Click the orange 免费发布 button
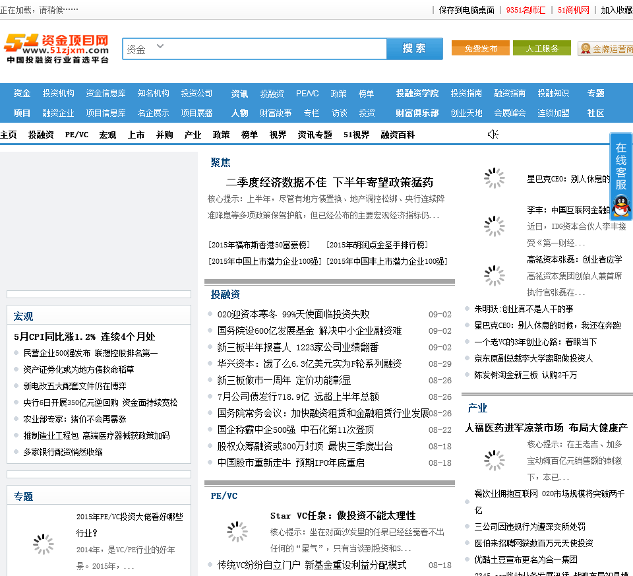Image resolution: width=633 pixels, height=576 pixels. pyautogui.click(x=480, y=48)
